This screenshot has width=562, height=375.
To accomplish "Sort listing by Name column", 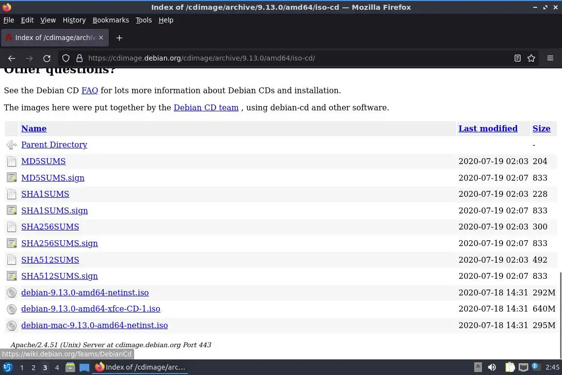I will [x=34, y=128].
